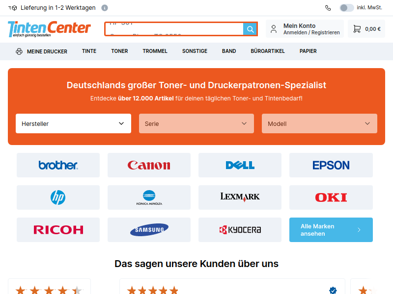Select the Samsung brand logo
The image size is (393, 294).
[149, 230]
